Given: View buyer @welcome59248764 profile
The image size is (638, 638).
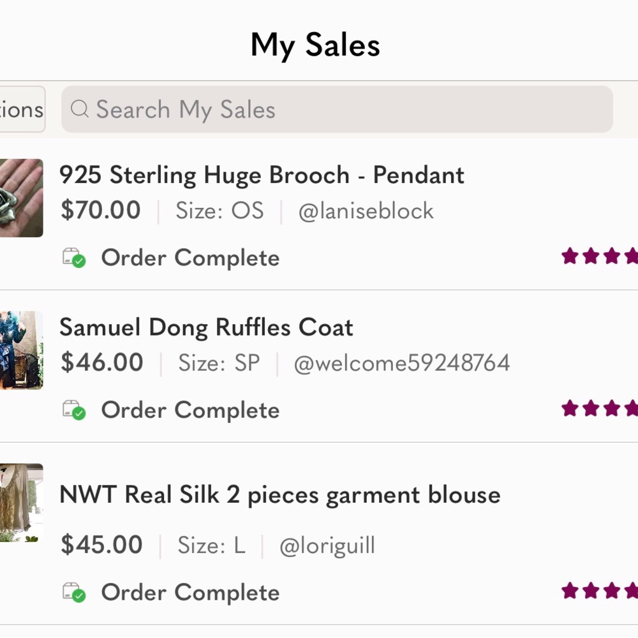Looking at the screenshot, I should click(x=401, y=363).
